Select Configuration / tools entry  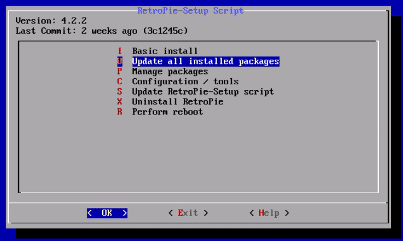tap(178, 81)
